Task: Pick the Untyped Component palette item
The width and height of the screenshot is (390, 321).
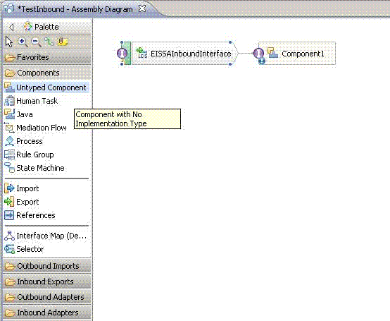Action: tap(46, 87)
